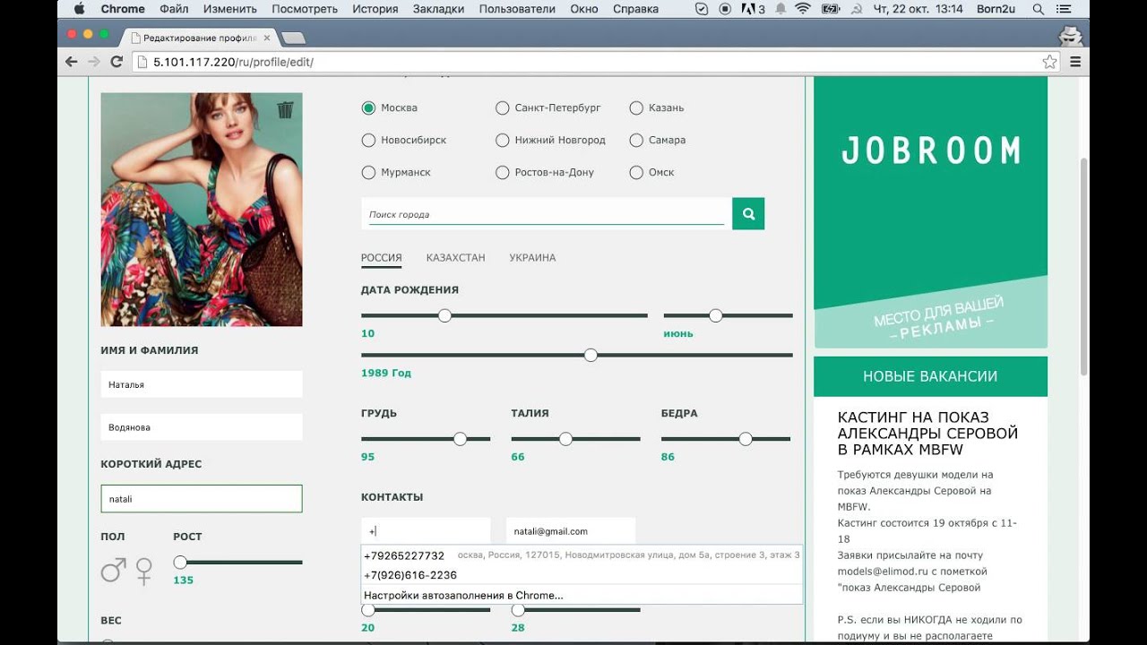Click the email field natali@gmail.com
This screenshot has width=1147, height=645.
571,531
